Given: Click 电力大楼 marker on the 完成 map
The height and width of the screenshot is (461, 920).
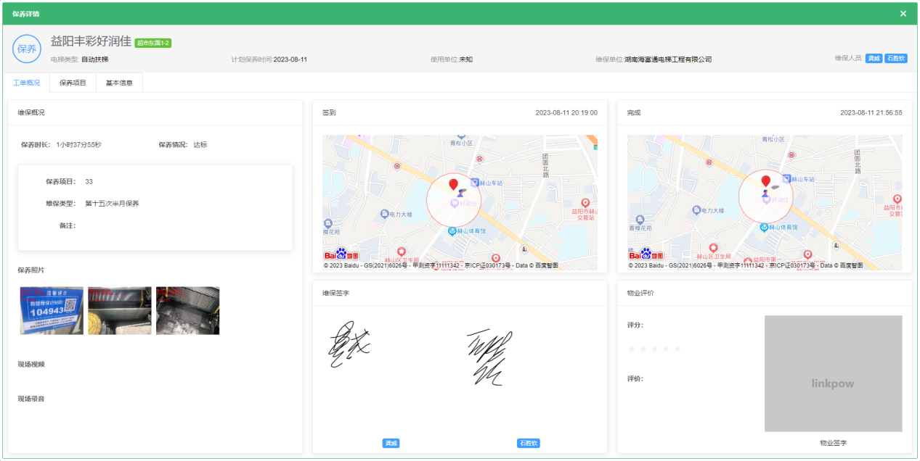Looking at the screenshot, I should [x=696, y=210].
